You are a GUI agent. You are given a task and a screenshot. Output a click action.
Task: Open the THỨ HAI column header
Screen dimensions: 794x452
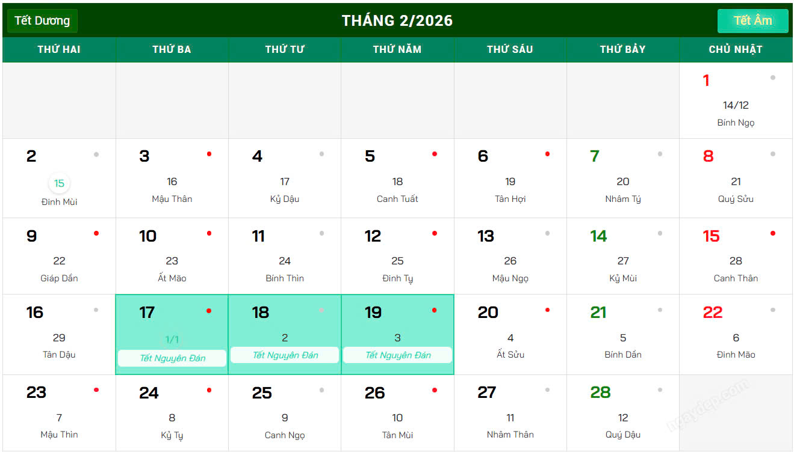coord(59,49)
